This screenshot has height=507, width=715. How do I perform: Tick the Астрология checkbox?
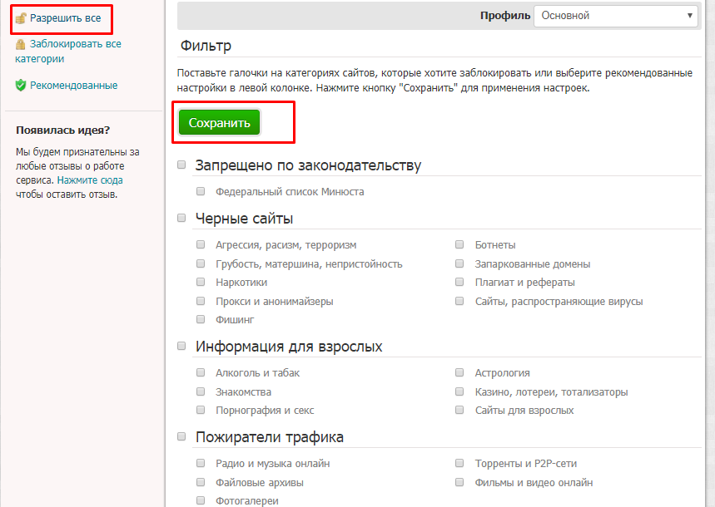pyautogui.click(x=459, y=372)
